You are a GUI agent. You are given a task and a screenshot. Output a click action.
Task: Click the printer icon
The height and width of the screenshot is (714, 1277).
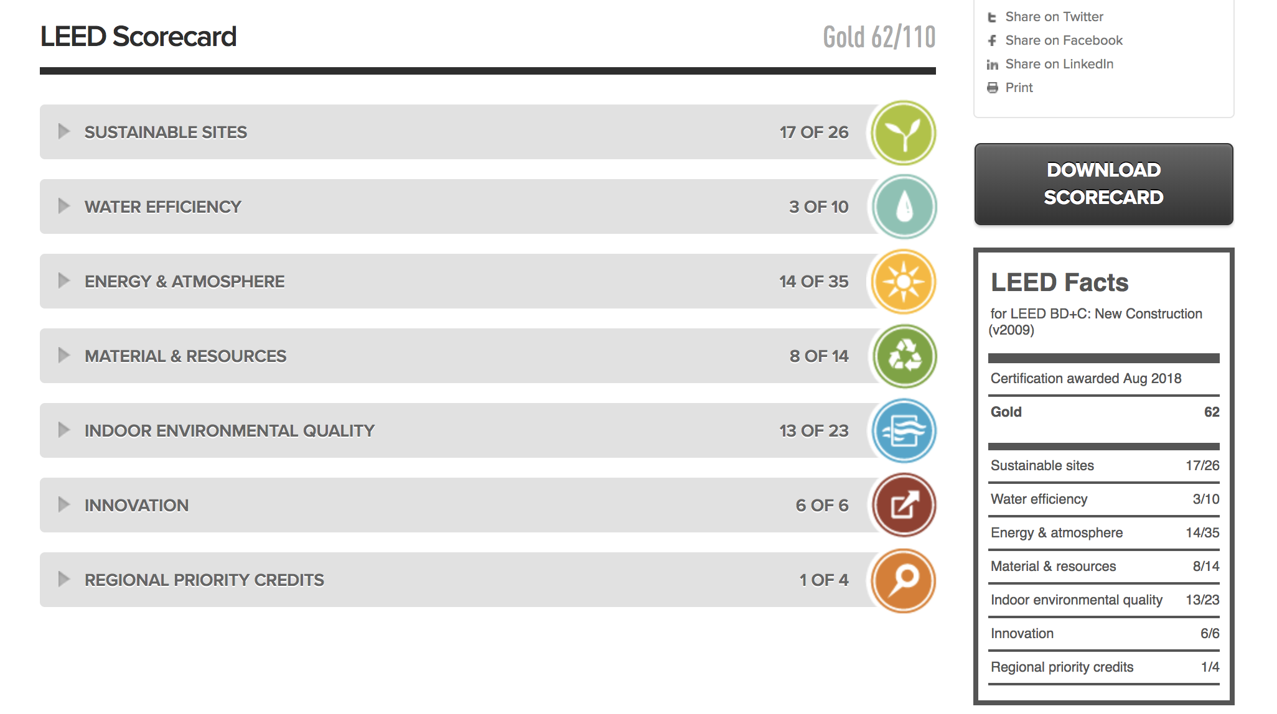pos(993,88)
